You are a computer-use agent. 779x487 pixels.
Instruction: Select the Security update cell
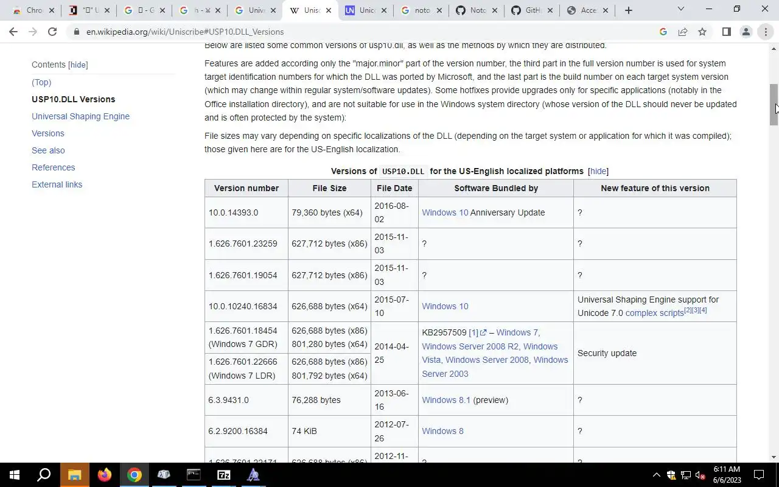tap(655, 353)
